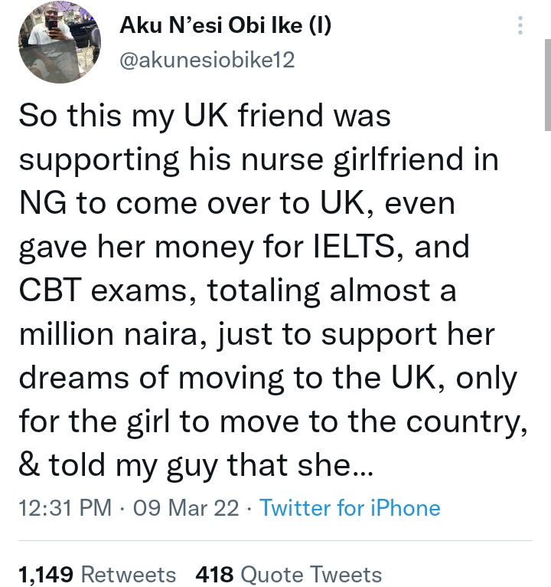Click the tweet's first line "So this my UK friend"
The image size is (551, 587).
tap(204, 116)
